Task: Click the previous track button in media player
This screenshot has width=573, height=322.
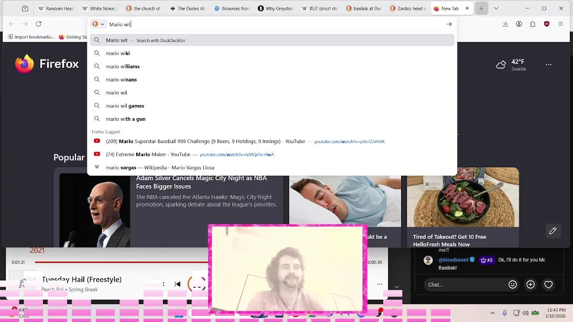Action: point(178,284)
